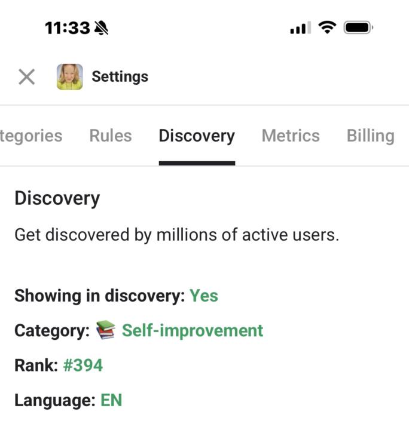Select the Discovery tab
409x430 pixels.
point(197,136)
